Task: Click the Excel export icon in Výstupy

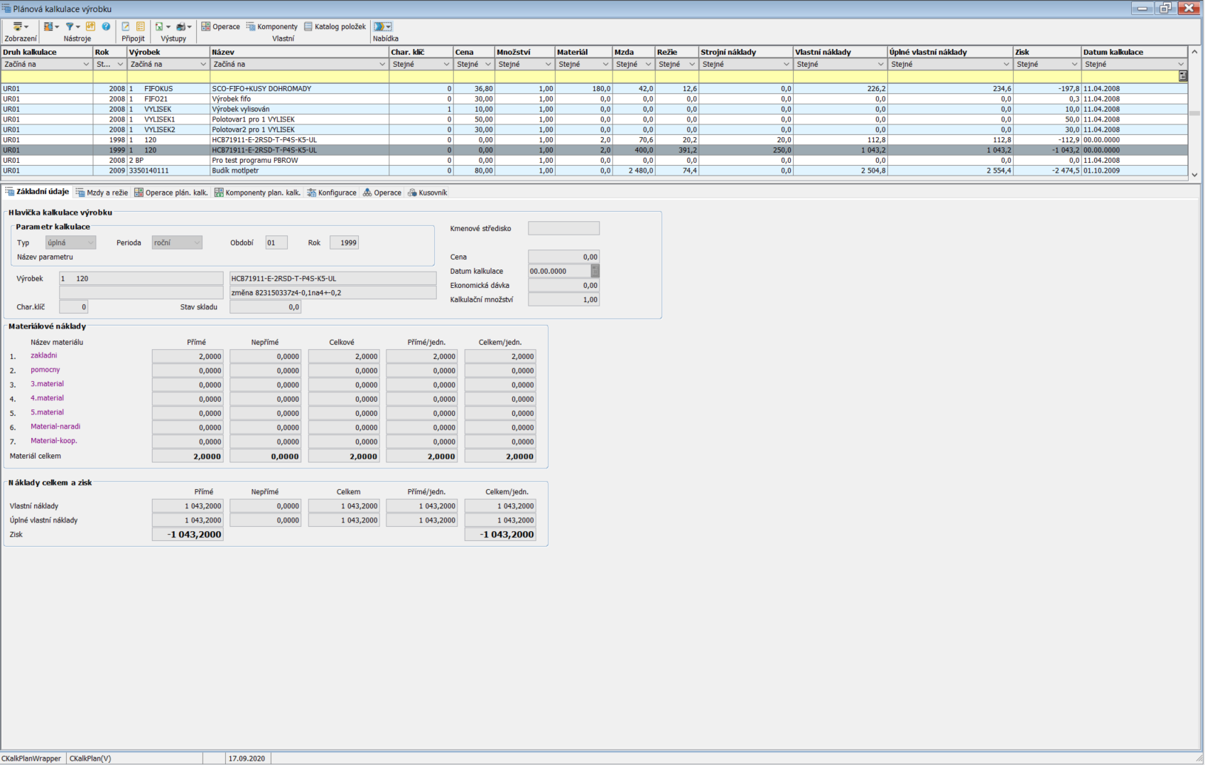Action: coord(160,26)
